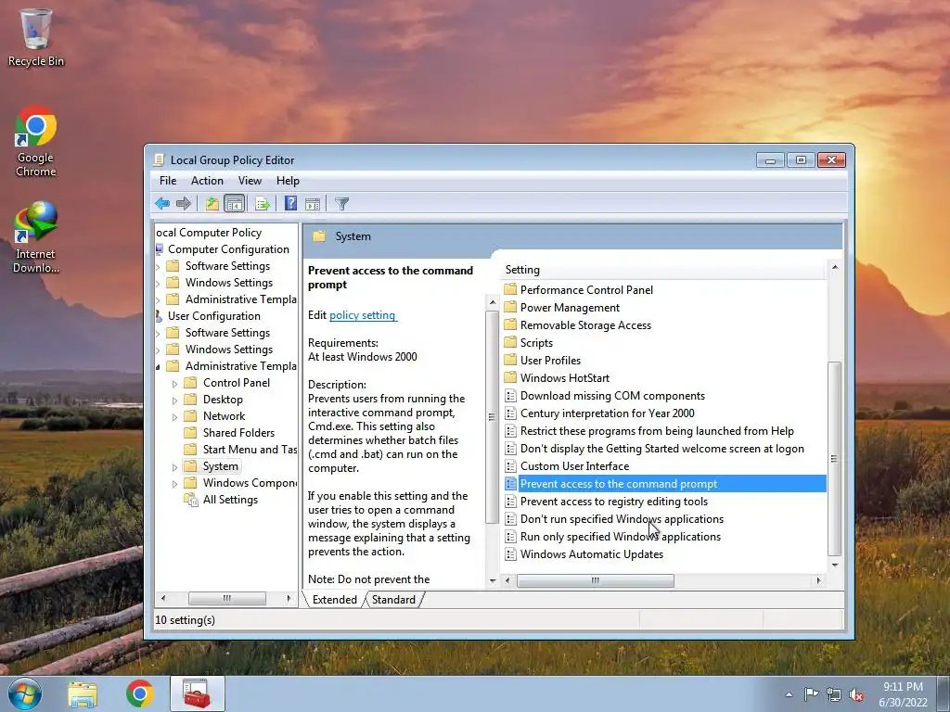Click the Computer Configuration node icon
Screen dimensions: 950x712
point(160,248)
